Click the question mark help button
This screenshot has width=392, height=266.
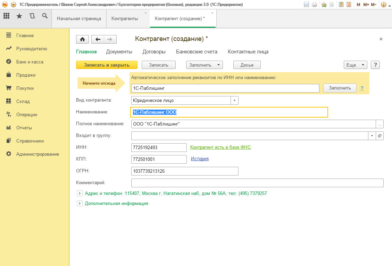[375, 65]
